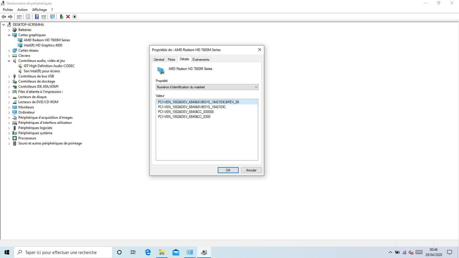Expand the Moniteurs node
The image size is (459, 258).
(x=9, y=107)
